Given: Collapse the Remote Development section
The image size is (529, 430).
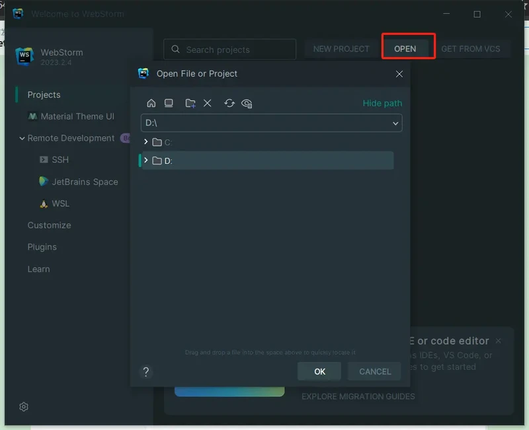Looking at the screenshot, I should (22, 139).
